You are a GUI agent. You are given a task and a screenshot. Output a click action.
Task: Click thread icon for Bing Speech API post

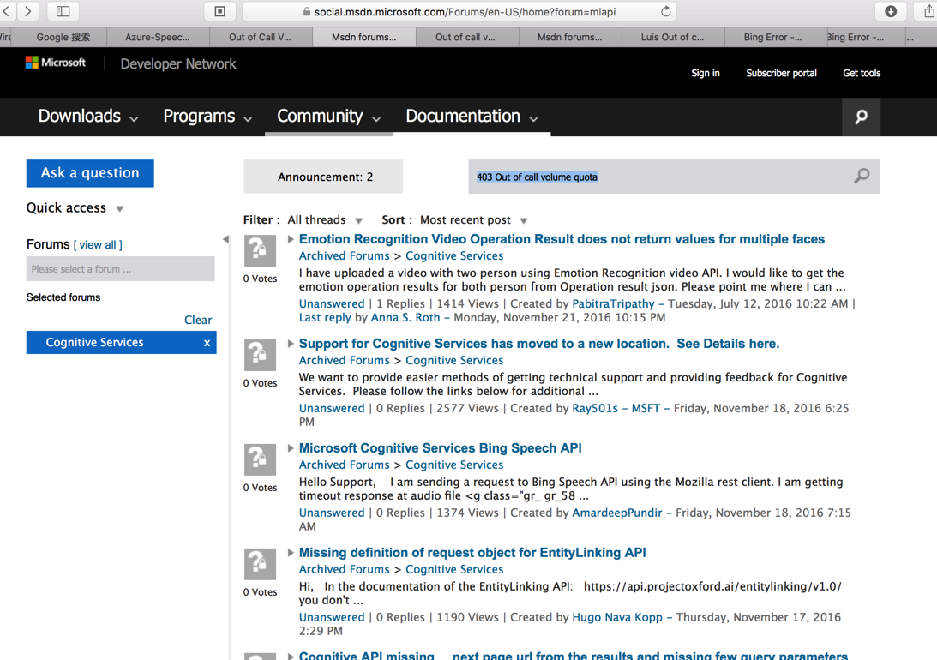[260, 459]
